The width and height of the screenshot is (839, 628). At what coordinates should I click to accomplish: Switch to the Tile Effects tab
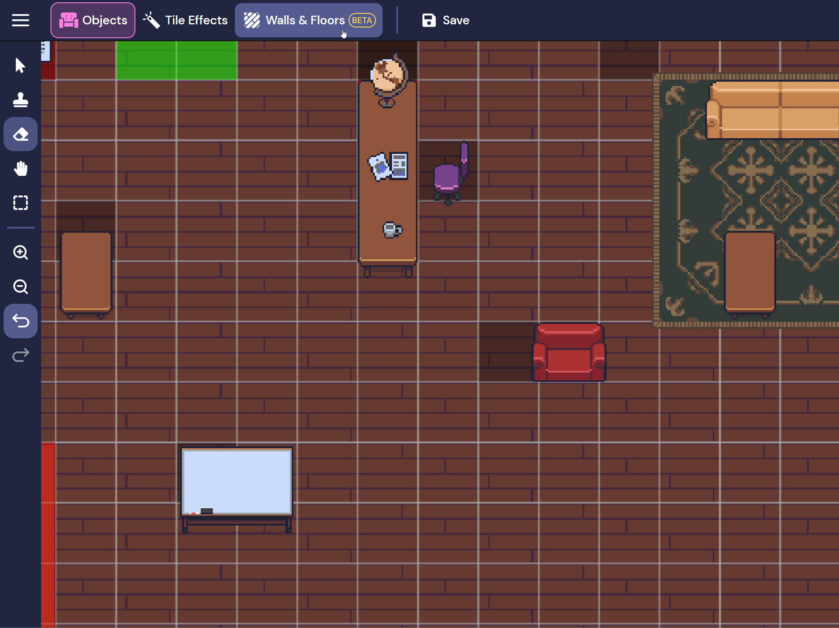[x=185, y=20]
